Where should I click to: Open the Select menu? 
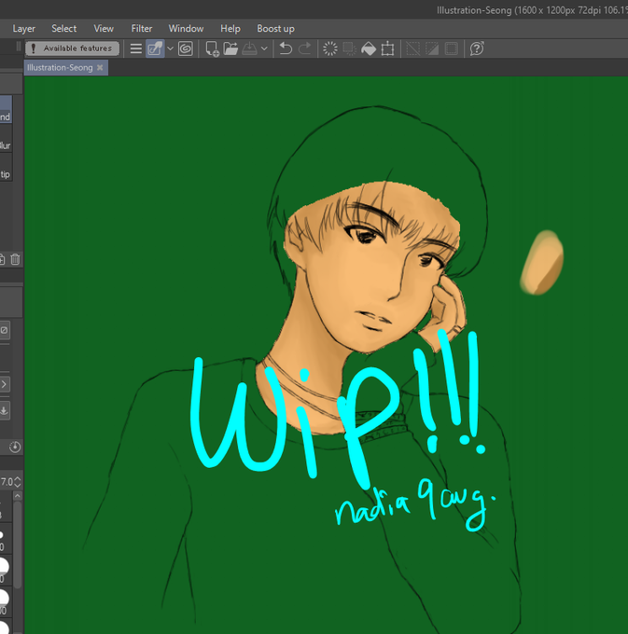coord(64,29)
